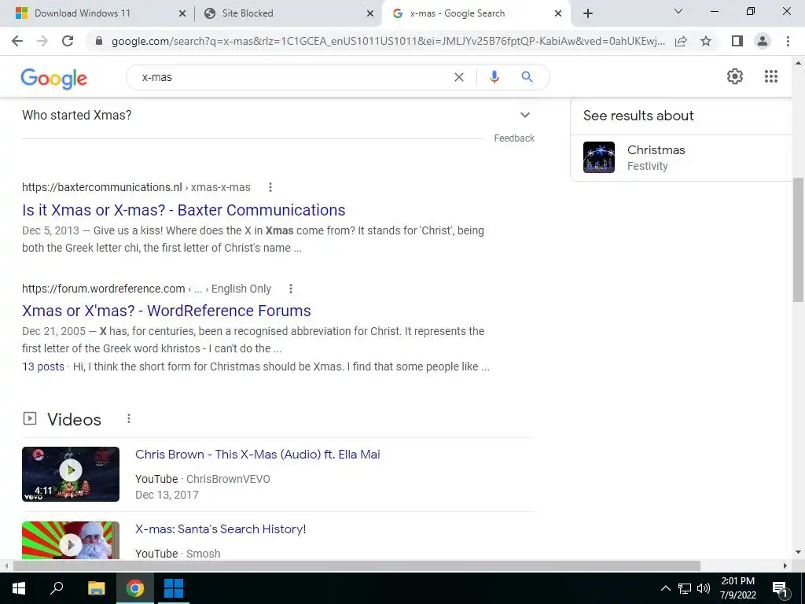Play the Santa's Search History thumbnail
The image size is (805, 604).
click(x=71, y=540)
